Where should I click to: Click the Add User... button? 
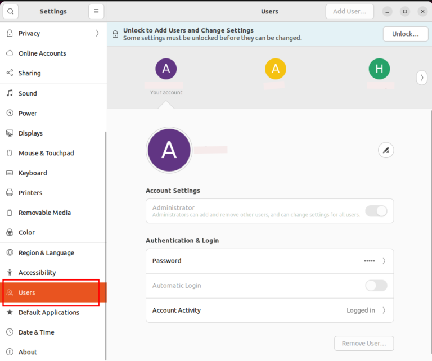pos(349,11)
